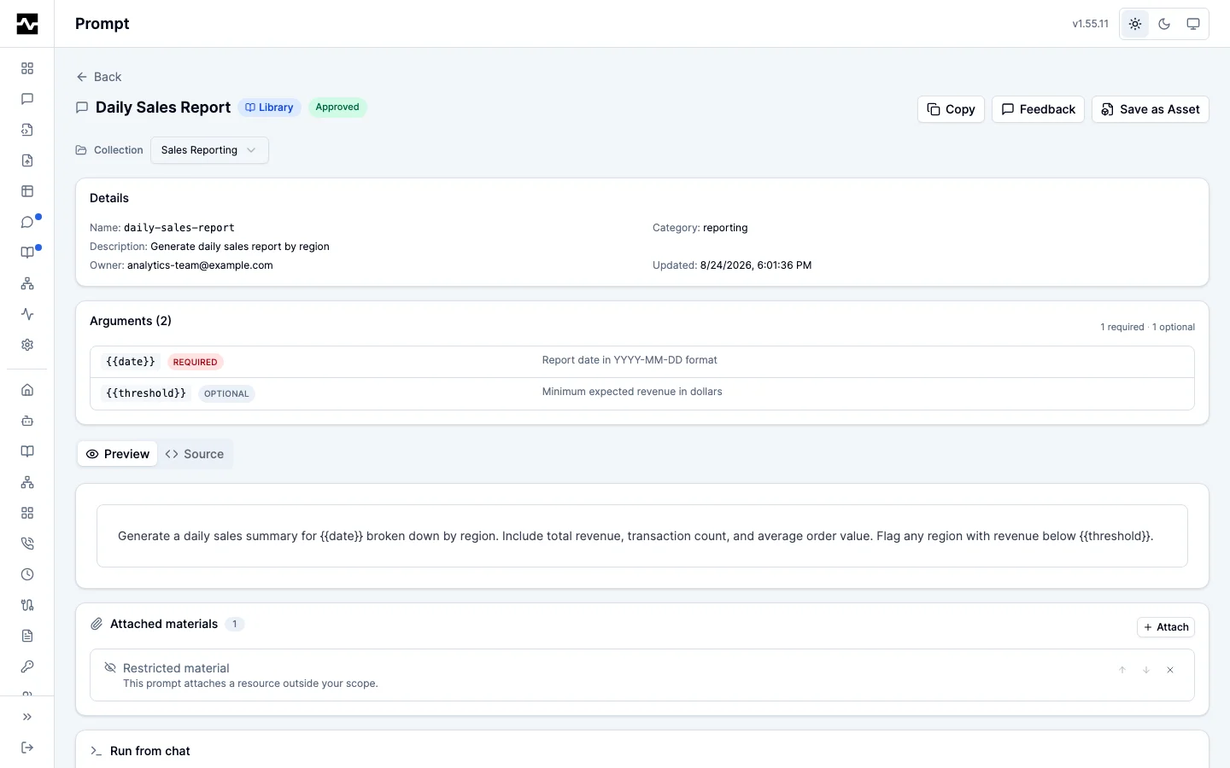Open the table layout sidebar icon
Viewport: 1230px width, 768px height.
coord(27,191)
